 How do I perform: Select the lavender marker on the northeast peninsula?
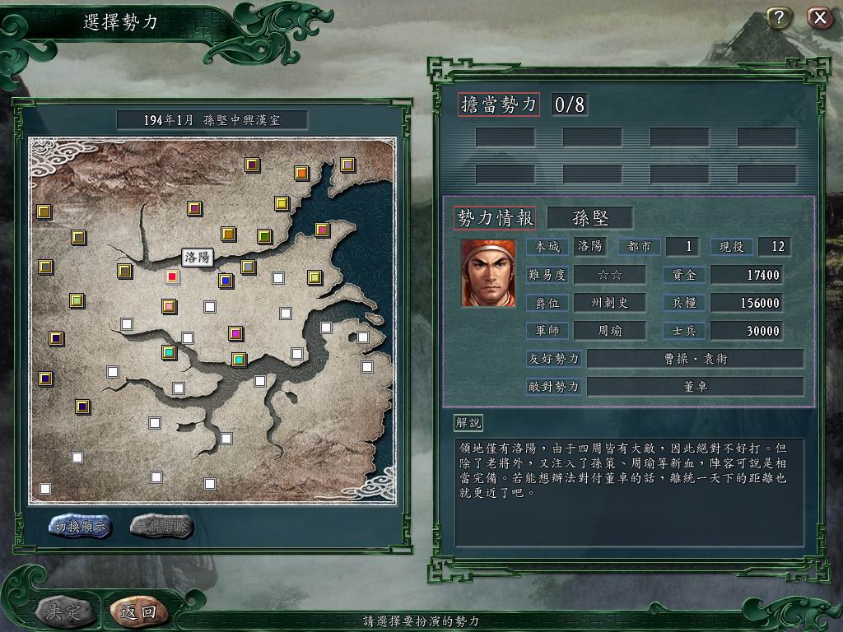tap(347, 165)
